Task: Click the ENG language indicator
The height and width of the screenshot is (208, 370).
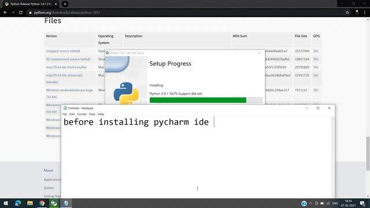Action: [335, 203]
